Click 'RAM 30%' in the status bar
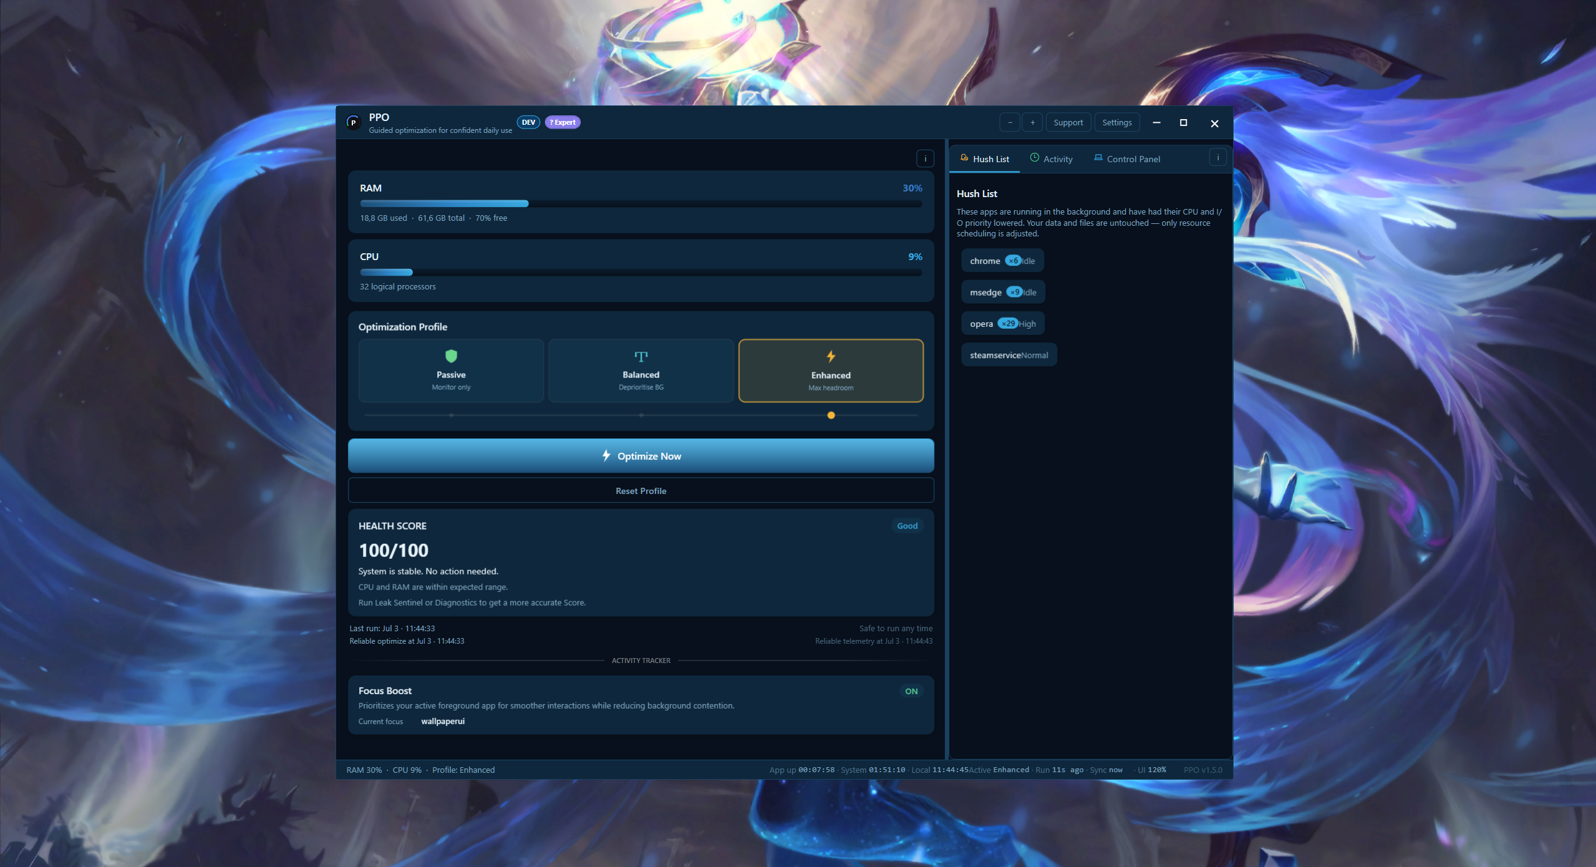 tap(364, 770)
